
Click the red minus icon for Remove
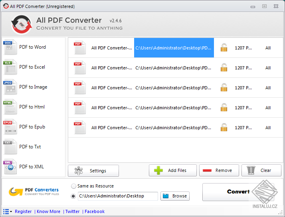[207, 170]
